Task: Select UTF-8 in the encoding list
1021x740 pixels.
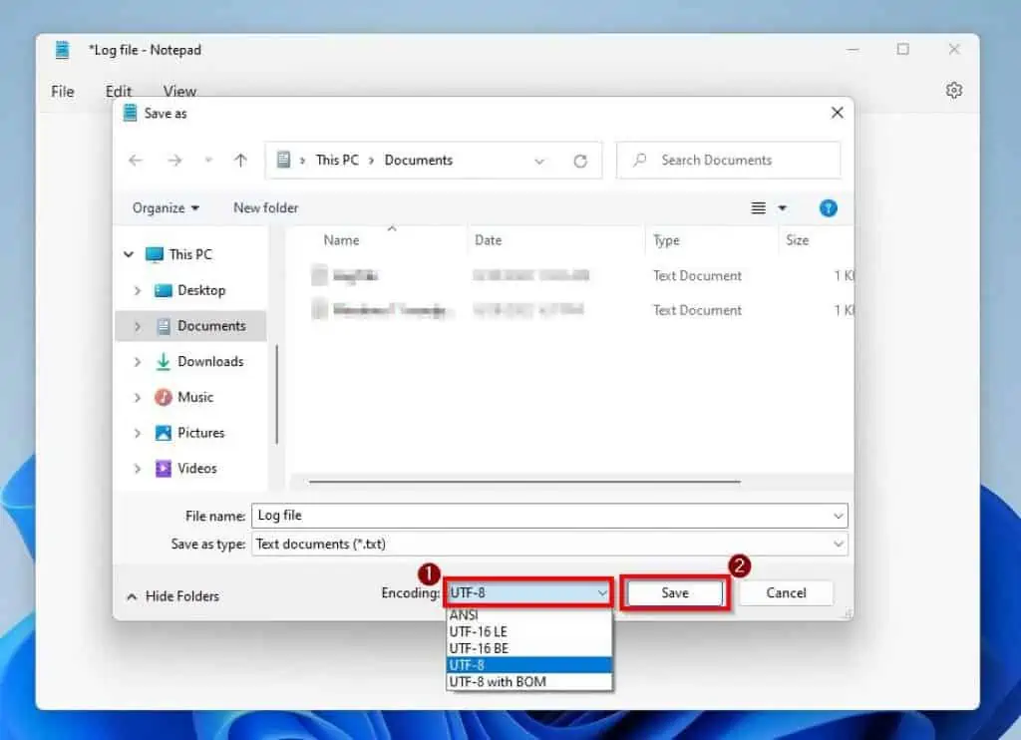Action: click(x=529, y=665)
